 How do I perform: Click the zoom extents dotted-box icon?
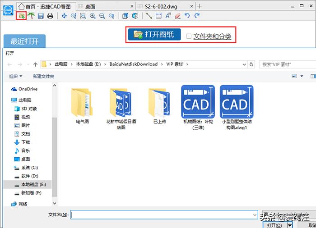[x=83, y=16]
